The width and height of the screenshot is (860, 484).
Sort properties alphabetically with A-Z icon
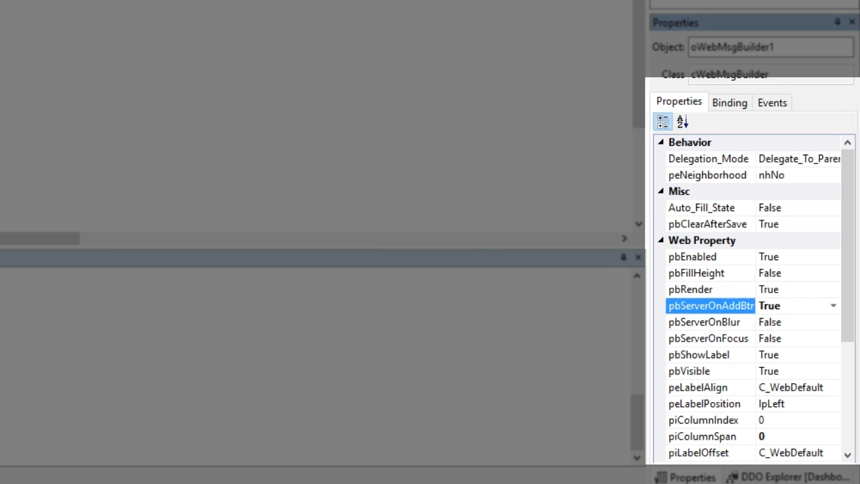click(683, 122)
